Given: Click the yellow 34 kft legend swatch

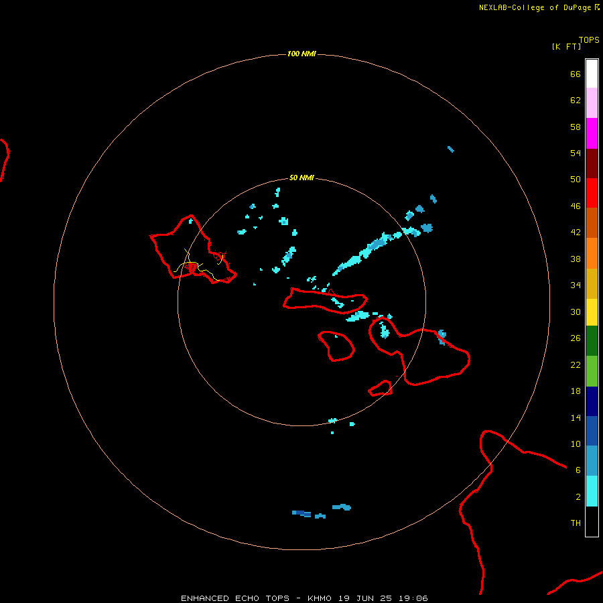Looking at the screenshot, I should [x=592, y=312].
